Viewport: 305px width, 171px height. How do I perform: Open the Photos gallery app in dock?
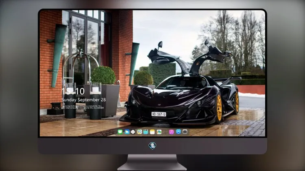[x=159, y=132]
